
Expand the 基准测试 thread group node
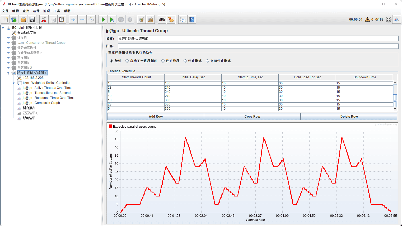[x=8, y=58]
